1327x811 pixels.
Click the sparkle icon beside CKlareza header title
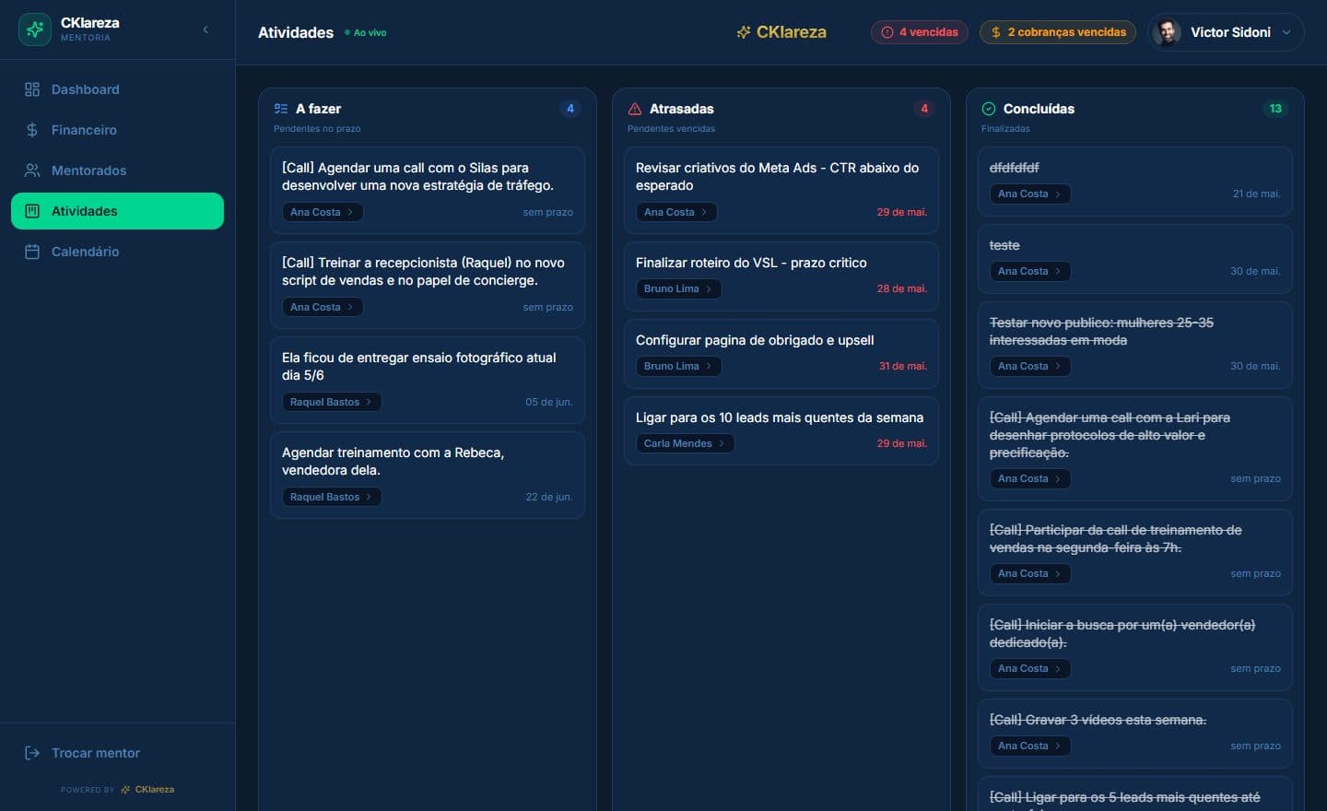[x=744, y=32]
